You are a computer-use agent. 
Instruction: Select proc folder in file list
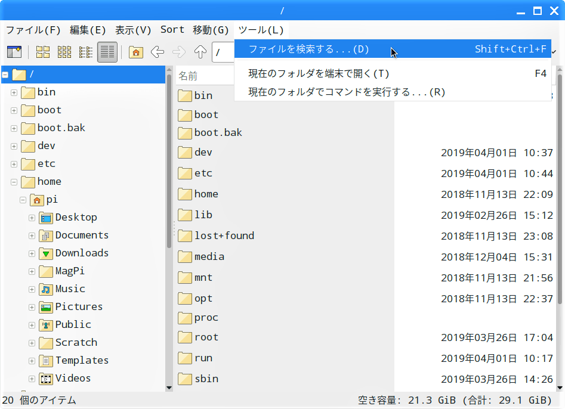198,318
